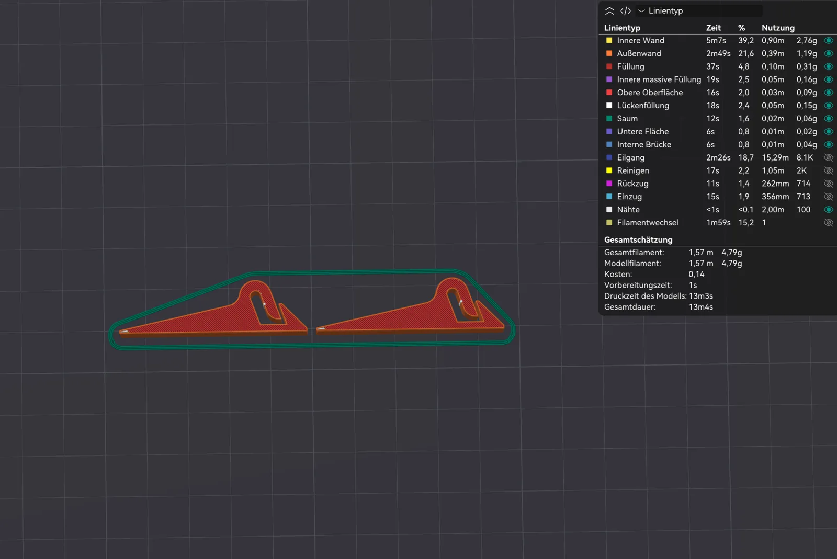
Task: Toggle Füllung visibility eye
Action: (x=829, y=66)
